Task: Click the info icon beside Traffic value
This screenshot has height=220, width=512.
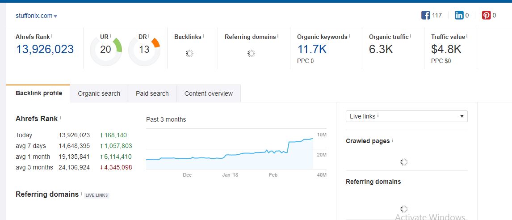Action: coord(467,36)
